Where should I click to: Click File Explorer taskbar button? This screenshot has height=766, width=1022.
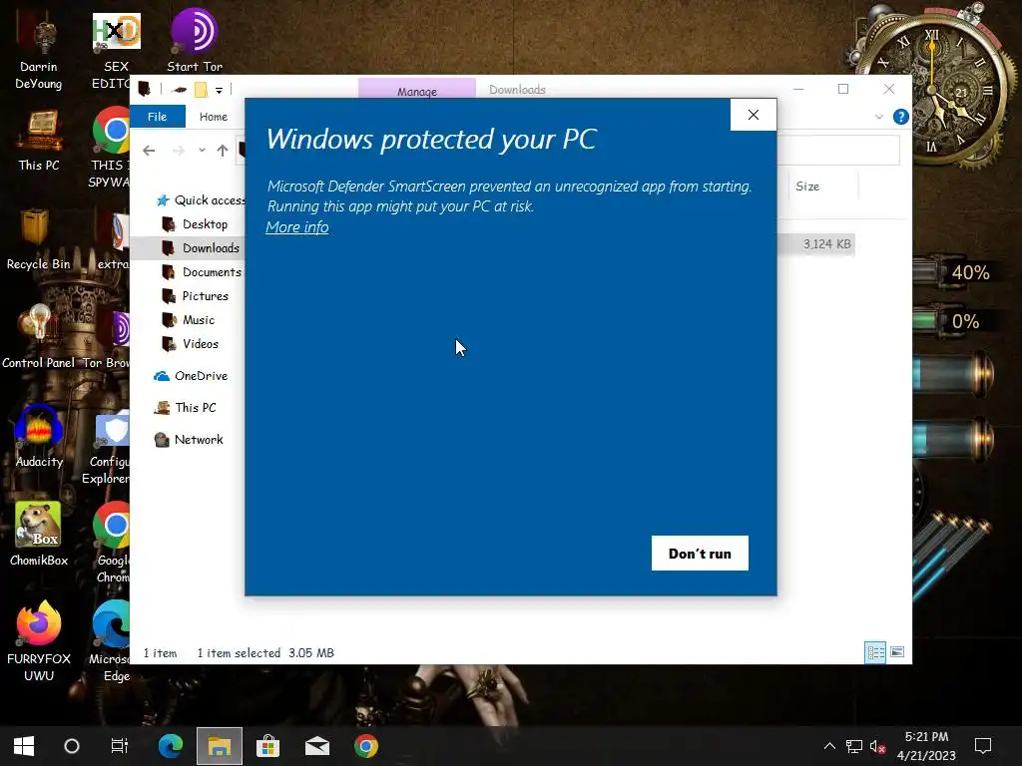220,746
